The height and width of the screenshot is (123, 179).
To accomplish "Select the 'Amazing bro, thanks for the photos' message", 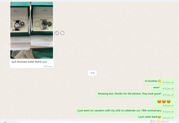I will pos(136,94).
